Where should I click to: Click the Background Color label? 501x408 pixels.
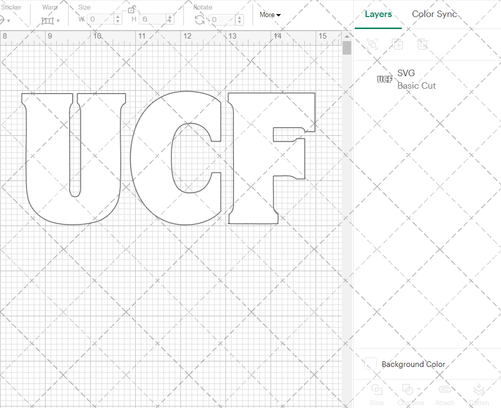(413, 364)
